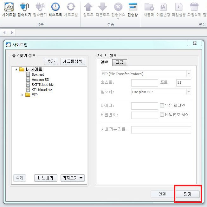Image resolution: width=207 pixels, height=207 pixels.
Task: Click the 비밀번호 input field
Action: 145,115
